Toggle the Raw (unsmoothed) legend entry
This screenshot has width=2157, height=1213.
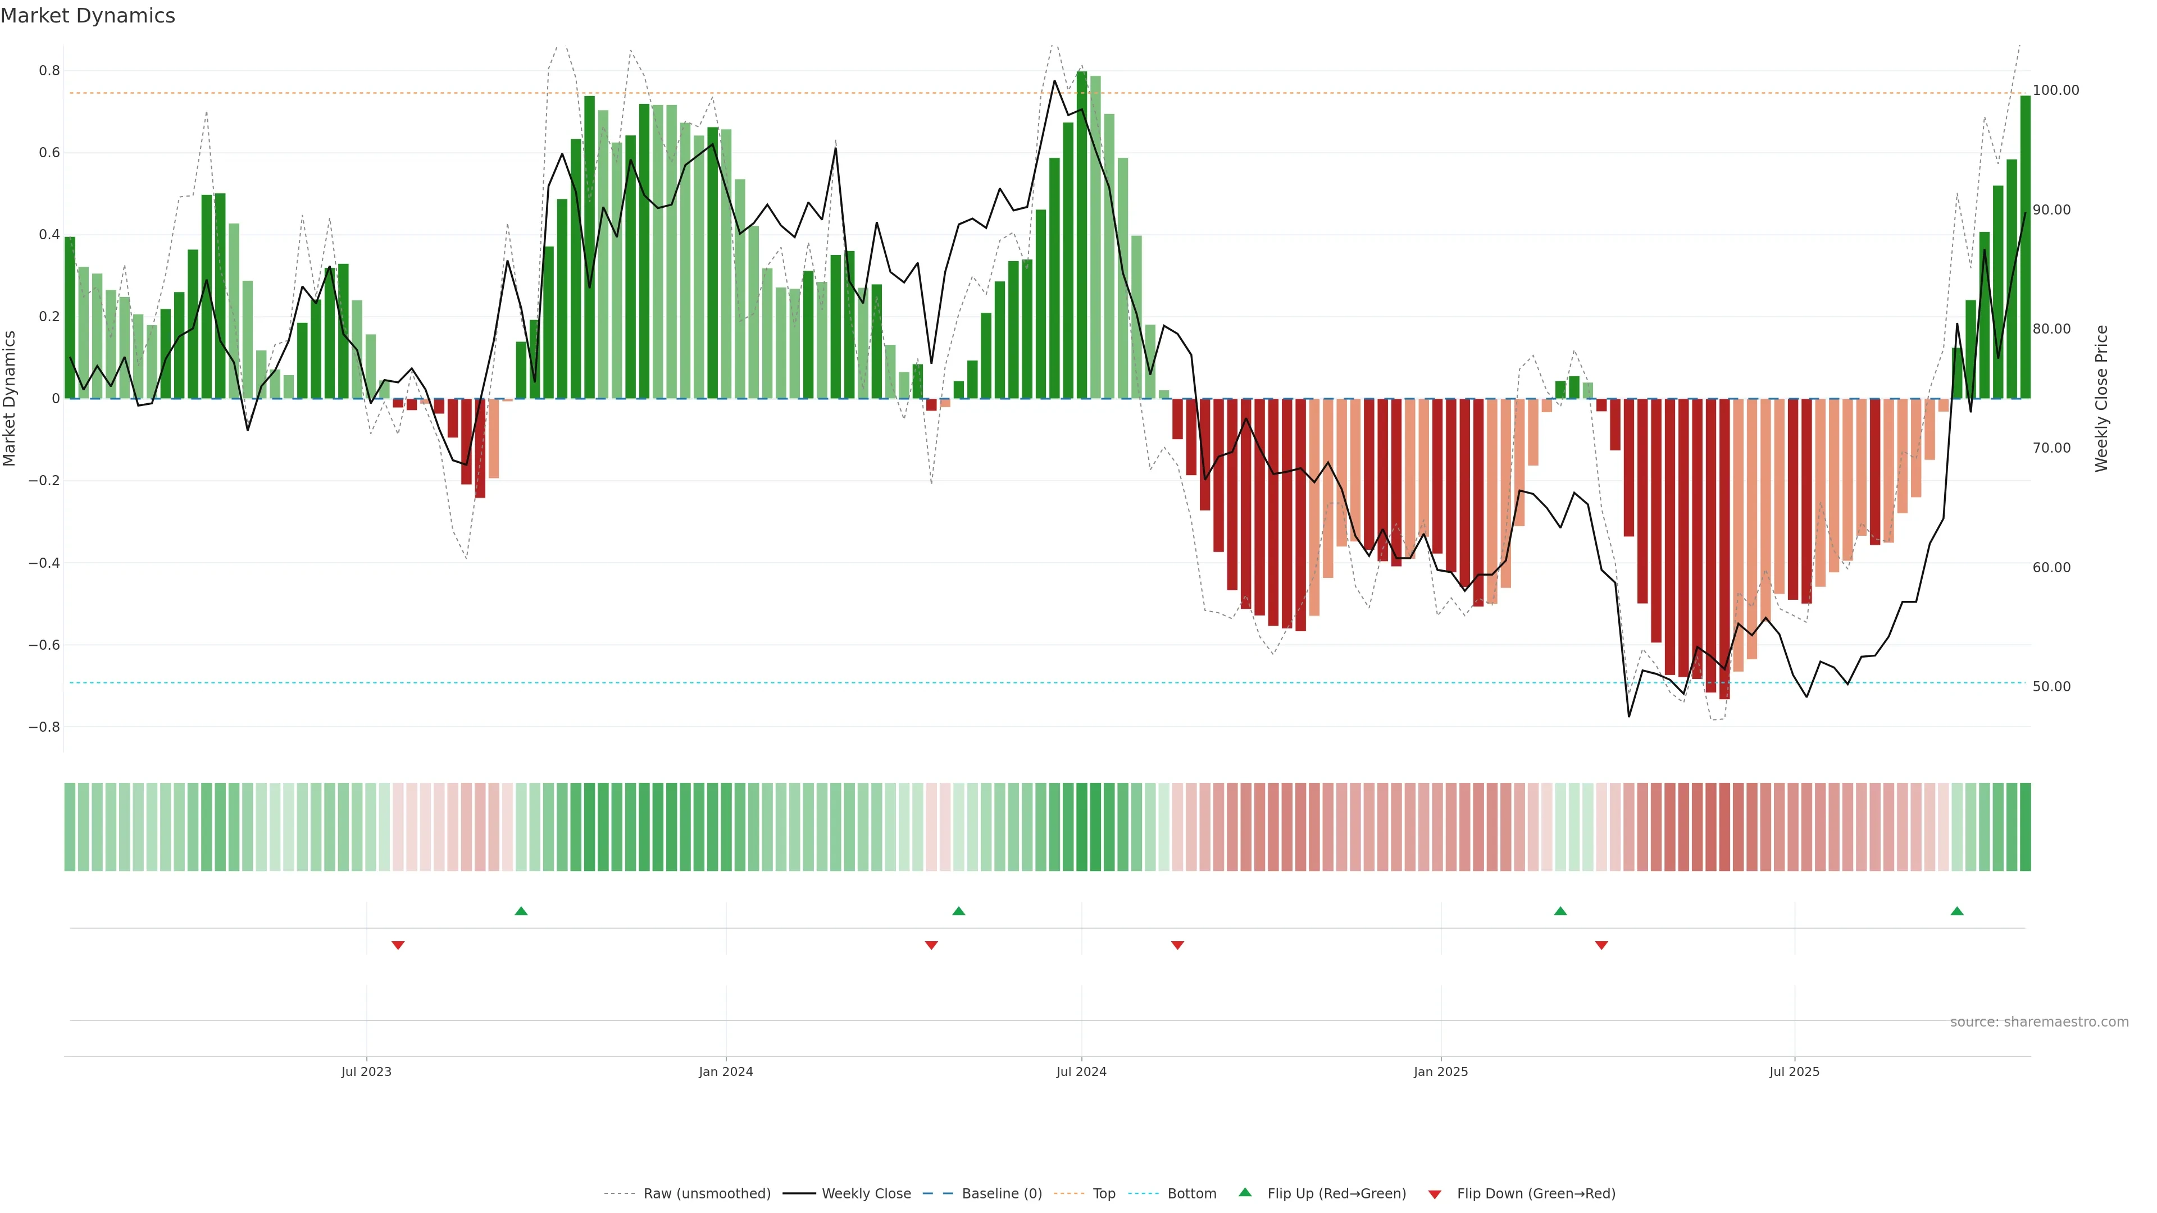[706, 1194]
